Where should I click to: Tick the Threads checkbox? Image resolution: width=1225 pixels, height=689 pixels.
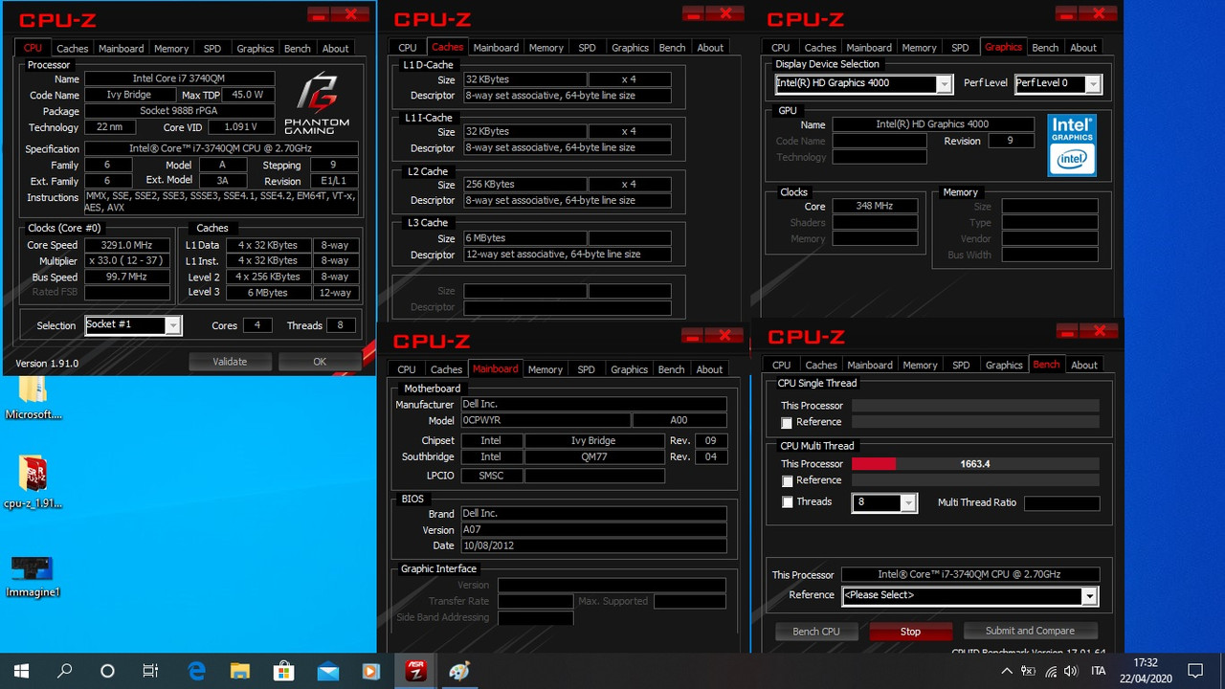788,502
